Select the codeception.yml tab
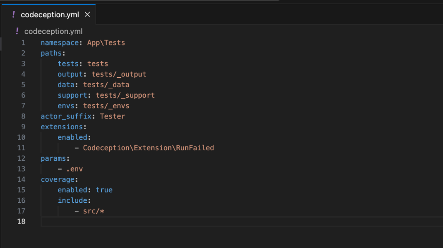This screenshot has height=250, width=443. [50, 14]
